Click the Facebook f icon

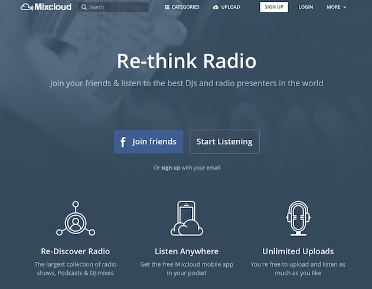(x=123, y=142)
